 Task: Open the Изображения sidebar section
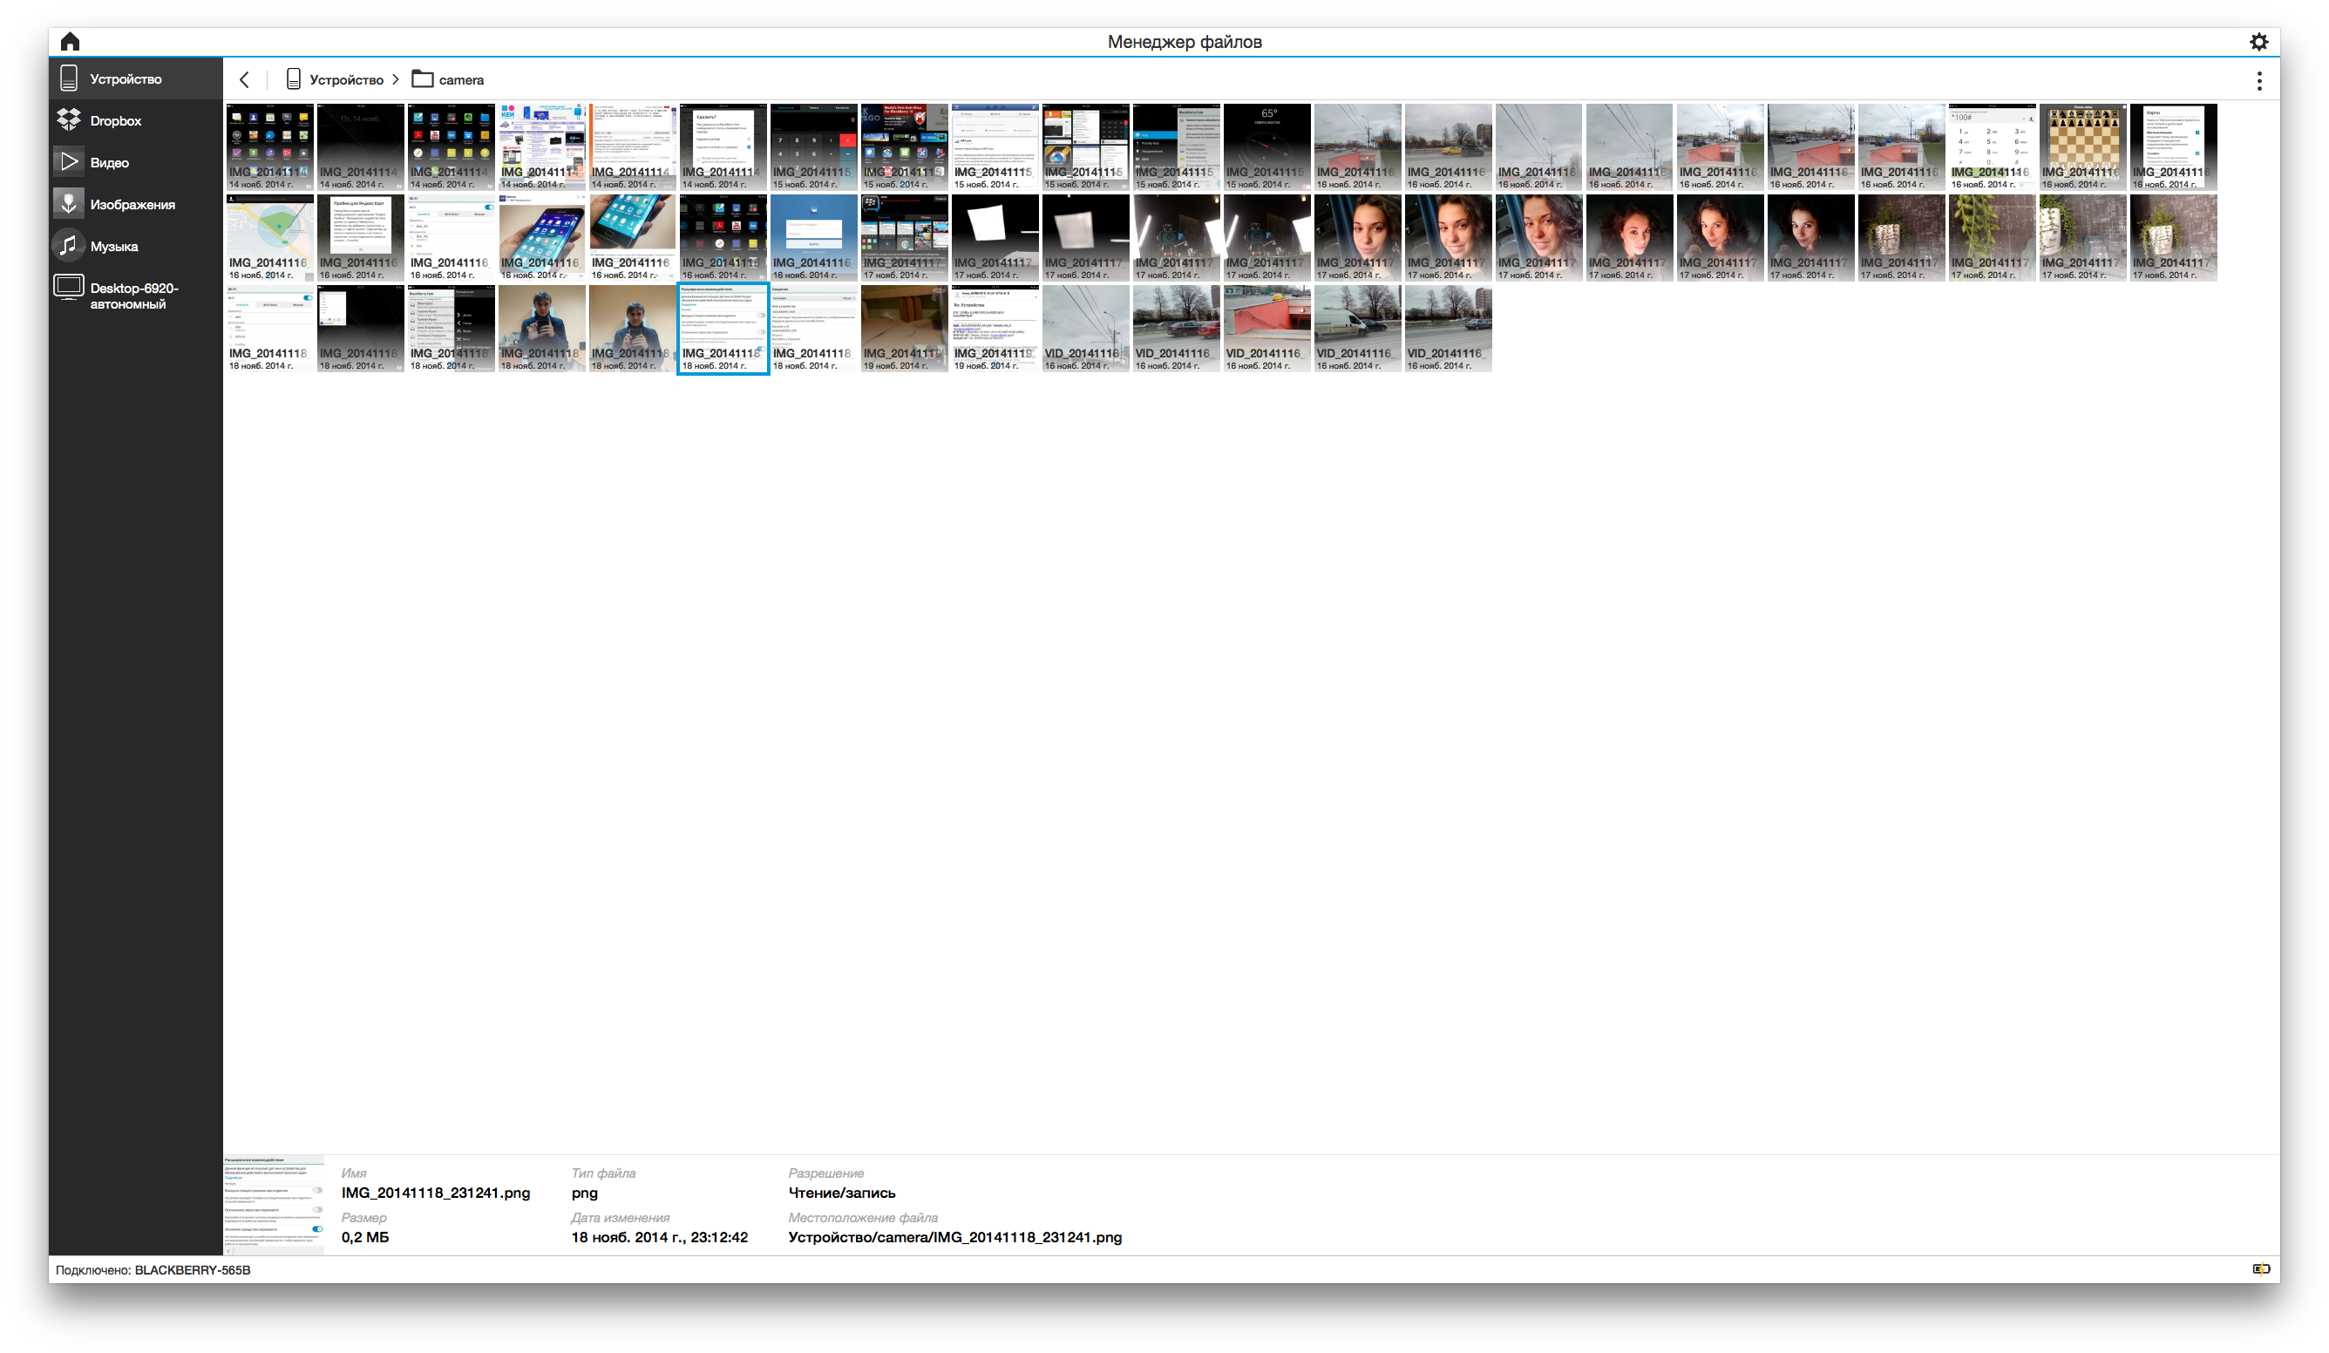coord(132,204)
